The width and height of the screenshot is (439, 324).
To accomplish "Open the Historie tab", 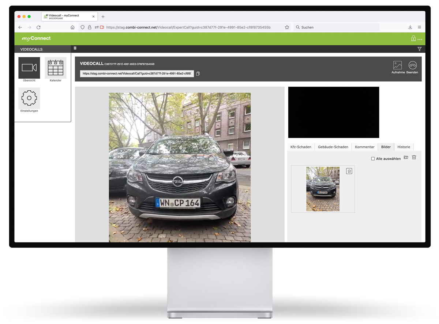I will 404,147.
